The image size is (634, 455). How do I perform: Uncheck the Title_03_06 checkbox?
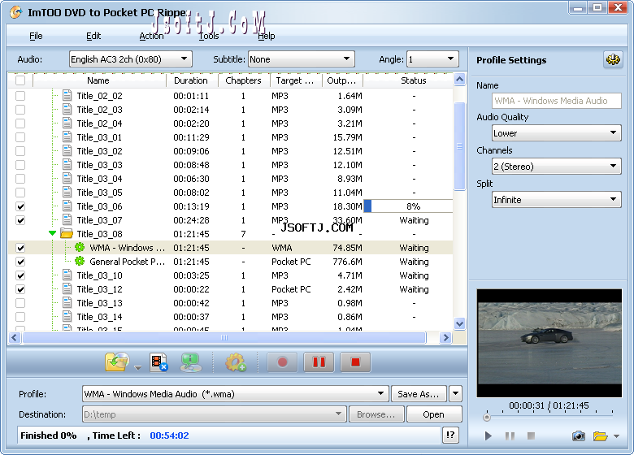click(x=20, y=206)
